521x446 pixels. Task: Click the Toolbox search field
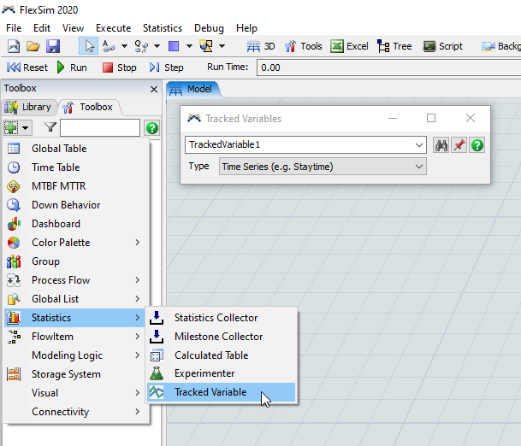click(x=100, y=128)
